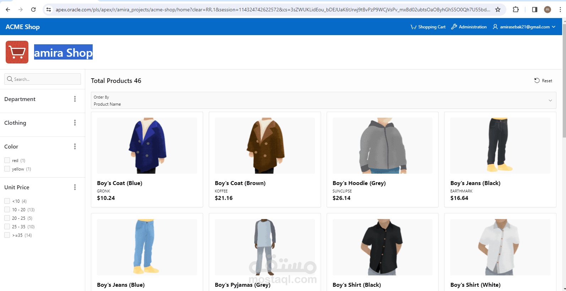
Task: Click the $10.24 price text
Action: click(106, 198)
